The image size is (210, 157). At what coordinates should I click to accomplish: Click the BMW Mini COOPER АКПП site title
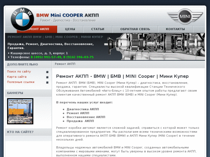(68, 15)
